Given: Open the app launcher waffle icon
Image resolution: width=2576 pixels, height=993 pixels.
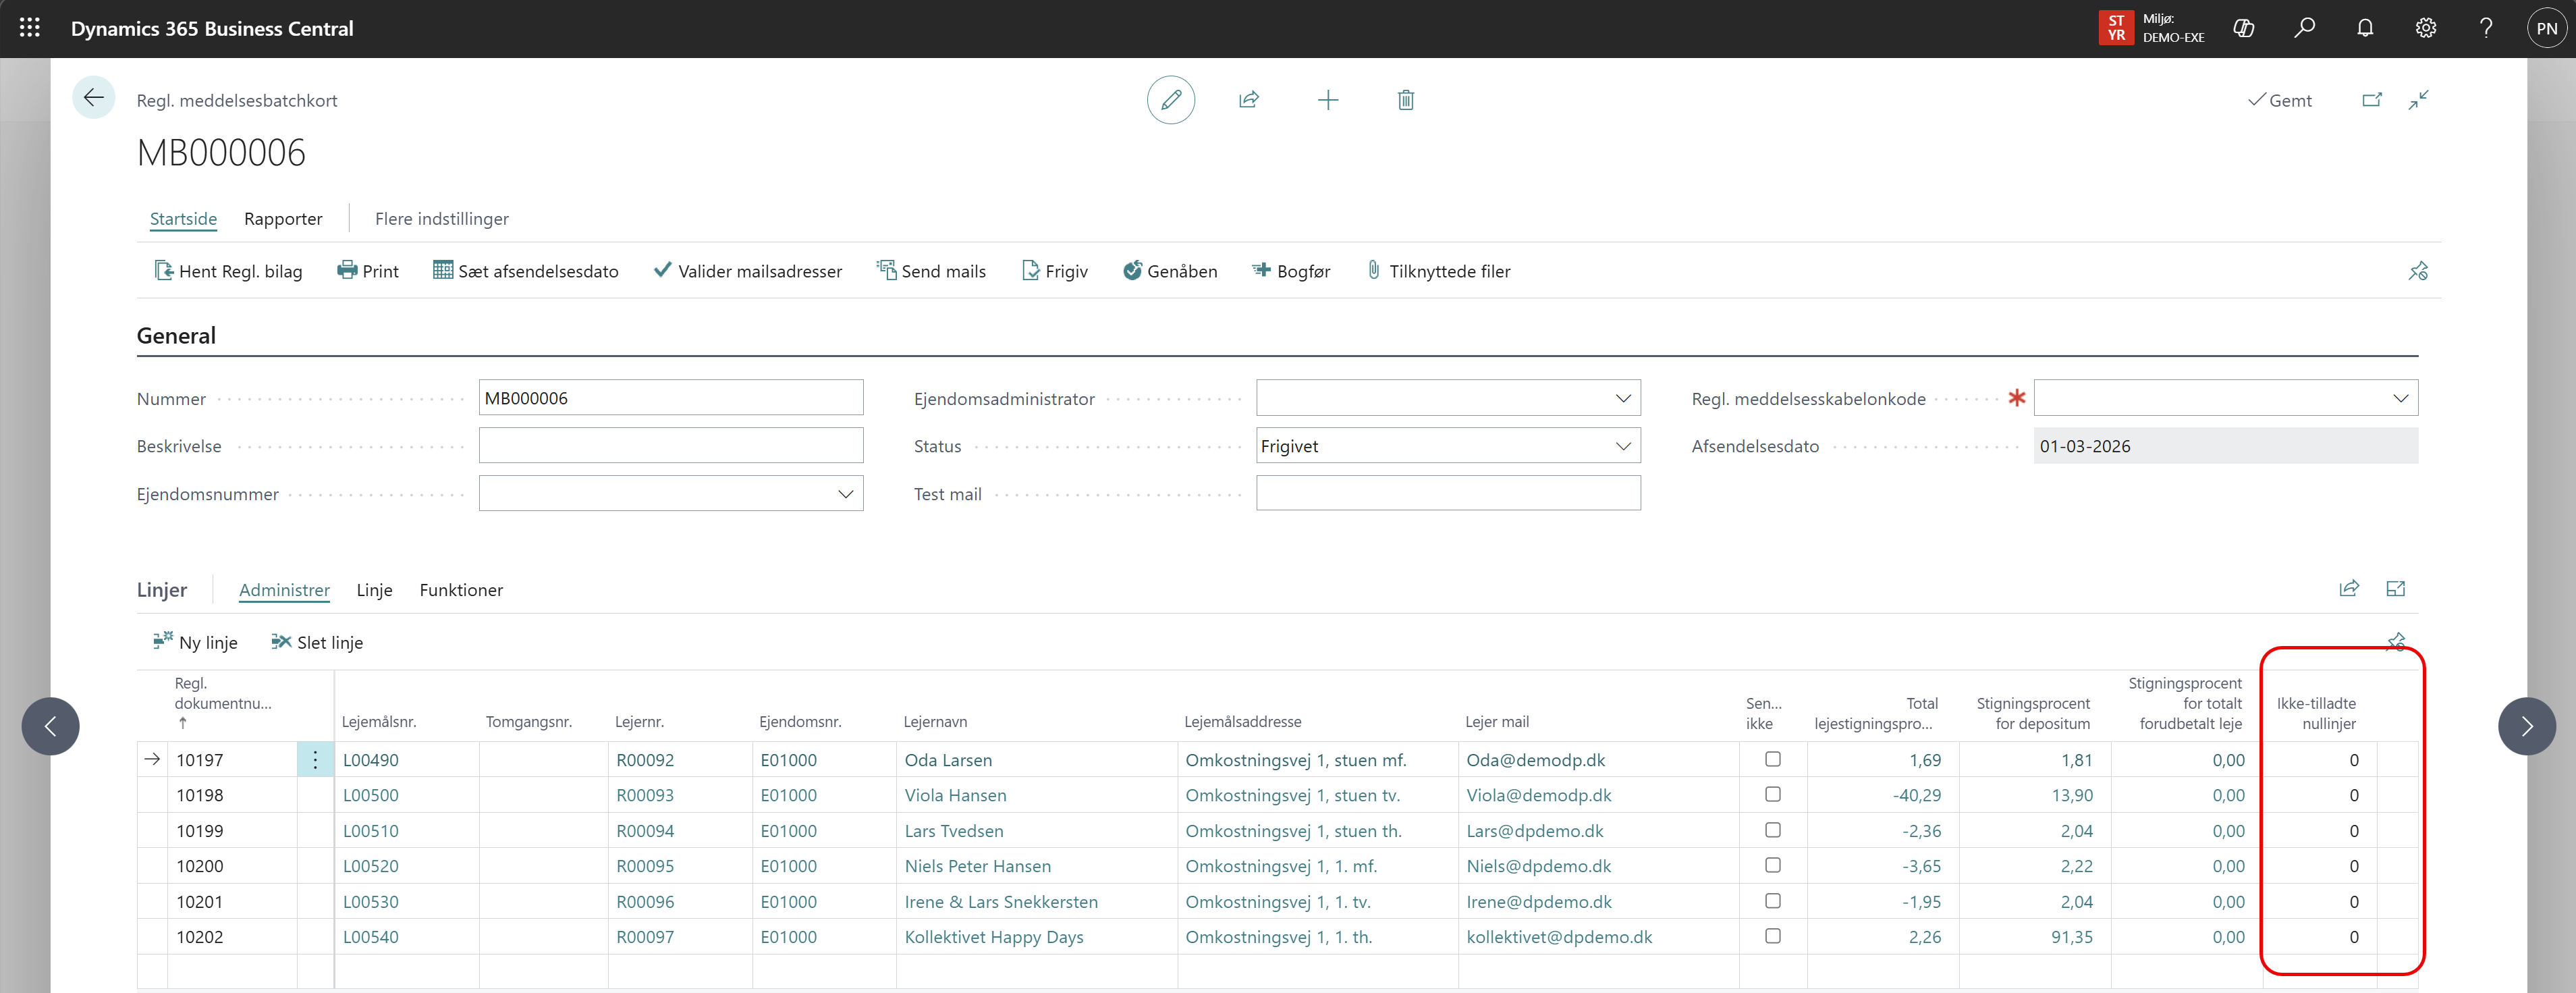Looking at the screenshot, I should 30,28.
